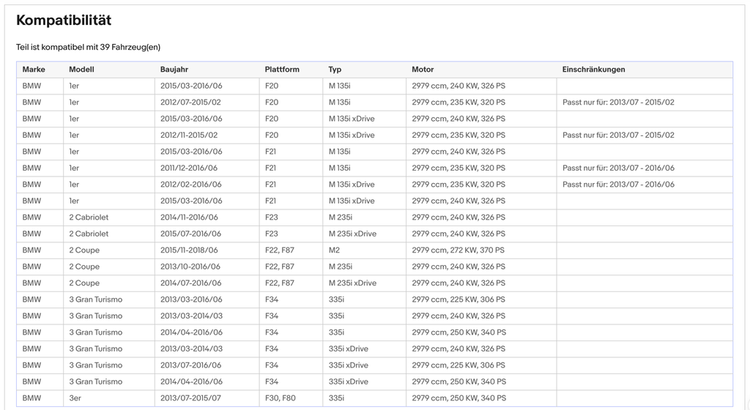Click the Einschränkungen column header
This screenshot has height=410, width=750.
pyautogui.click(x=593, y=70)
